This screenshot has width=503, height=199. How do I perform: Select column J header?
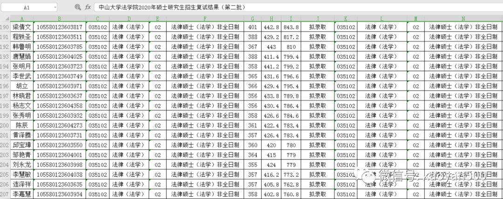coord(318,19)
